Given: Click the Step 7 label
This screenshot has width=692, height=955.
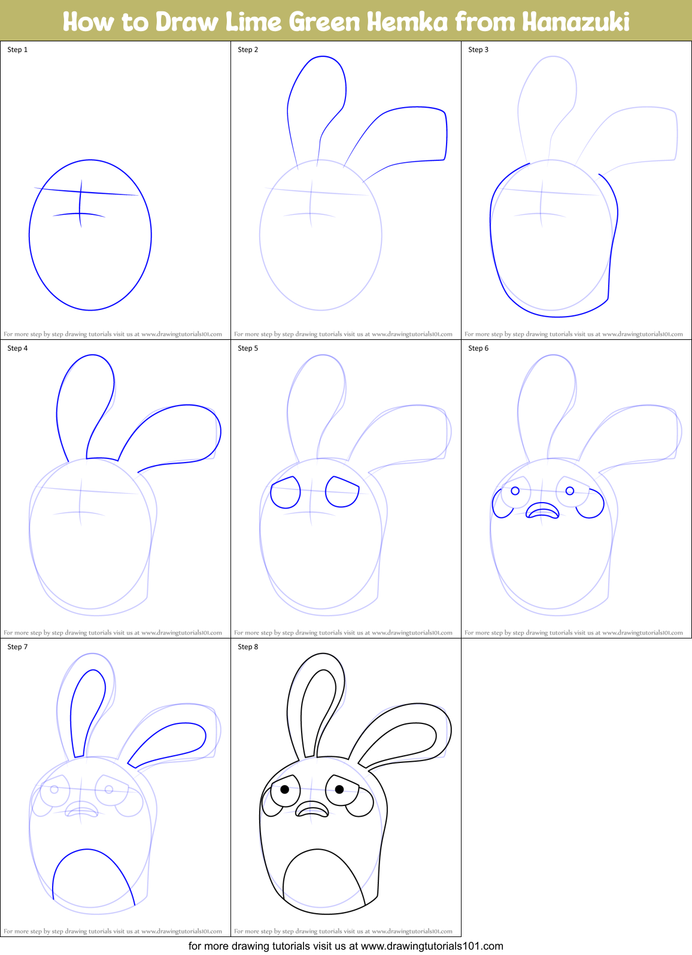Looking at the screenshot, I should [17, 647].
